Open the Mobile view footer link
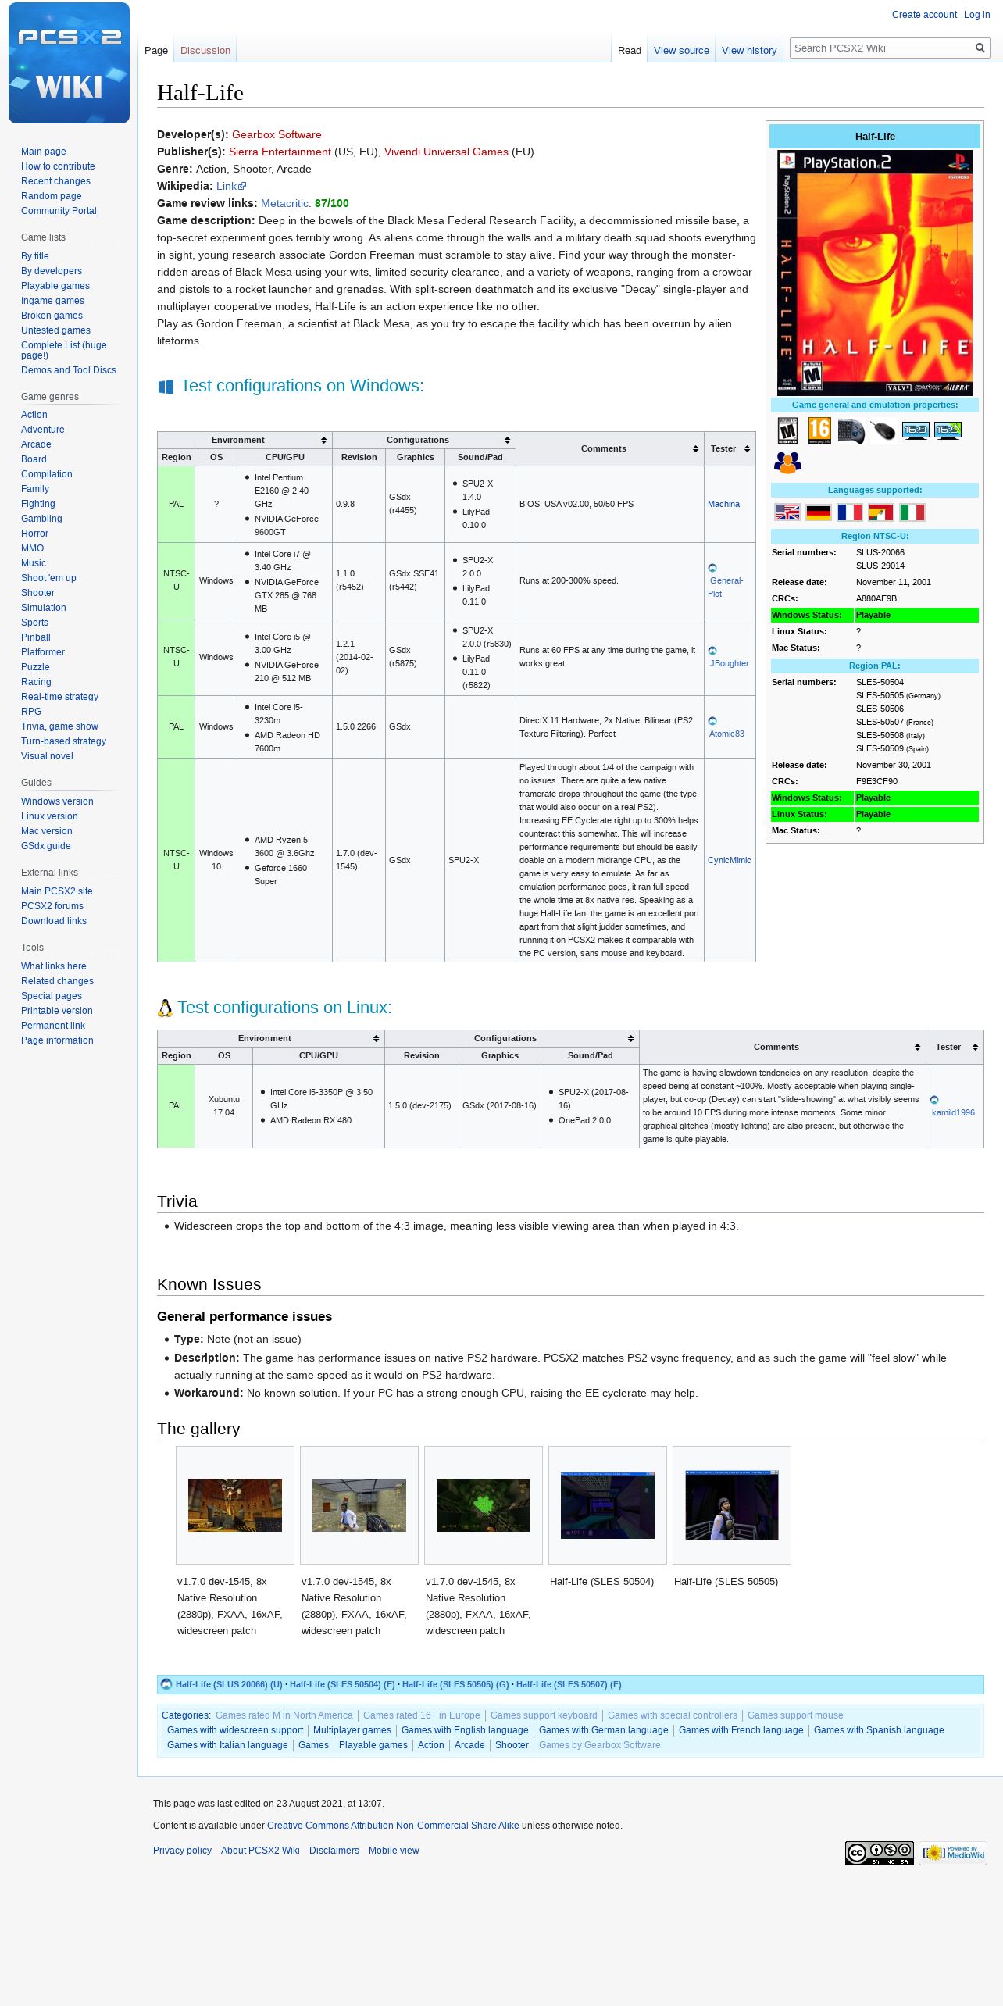The width and height of the screenshot is (1003, 2006). tap(394, 1851)
